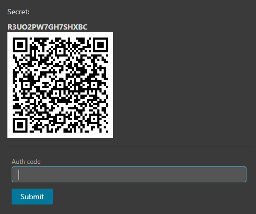Viewport: 256px width, 214px height.
Task: Click the right end of the Auth code field
Action: click(242, 174)
